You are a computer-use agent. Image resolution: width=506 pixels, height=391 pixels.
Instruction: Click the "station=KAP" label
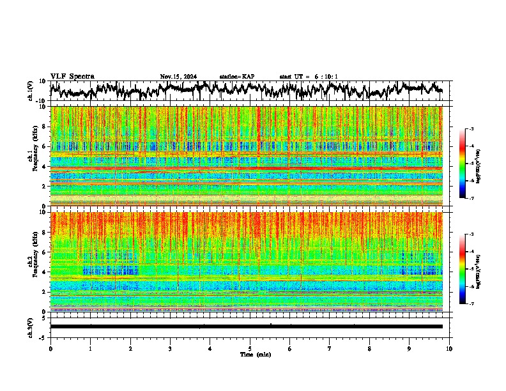click(237, 77)
